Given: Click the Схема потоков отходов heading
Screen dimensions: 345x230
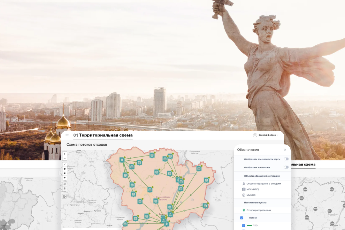Looking at the screenshot, I should tap(87, 145).
